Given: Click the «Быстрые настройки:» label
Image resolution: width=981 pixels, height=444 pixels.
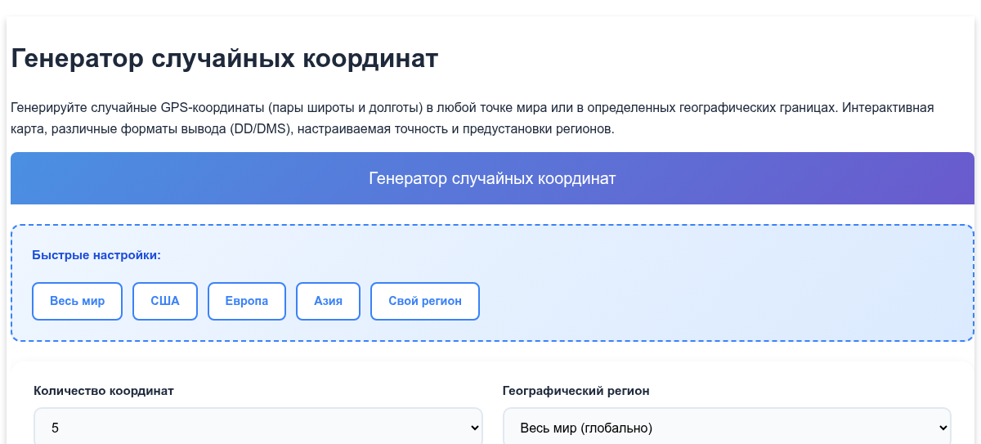Looking at the screenshot, I should click(96, 255).
